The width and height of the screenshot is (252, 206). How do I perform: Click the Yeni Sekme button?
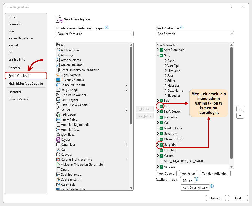pos(166,173)
